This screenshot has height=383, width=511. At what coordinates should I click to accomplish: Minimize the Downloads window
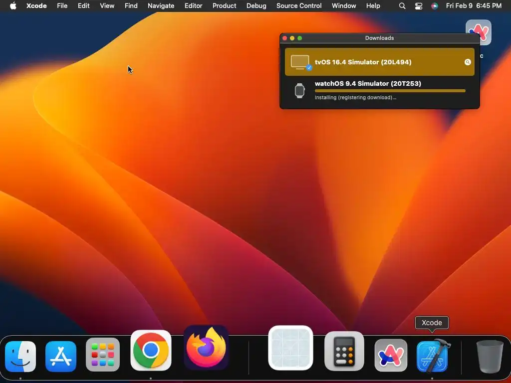click(292, 38)
